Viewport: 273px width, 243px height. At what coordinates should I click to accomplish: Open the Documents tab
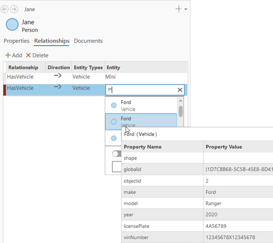pos(88,41)
